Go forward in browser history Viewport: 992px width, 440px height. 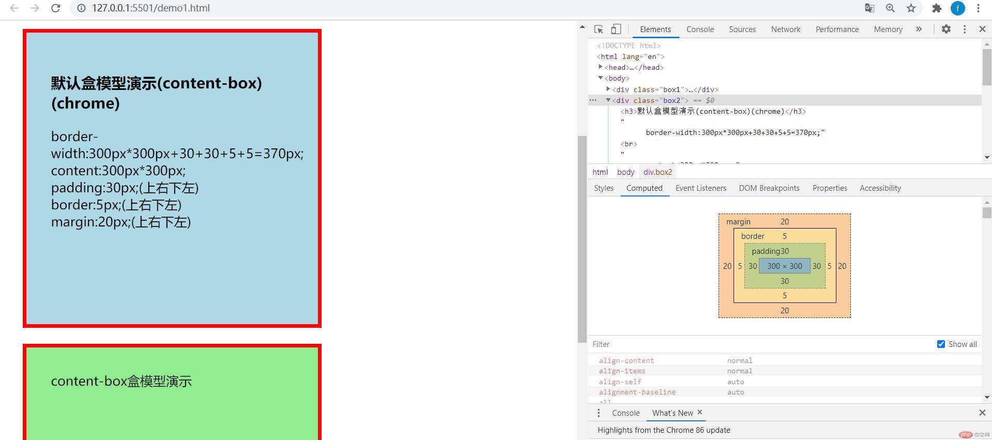(35, 8)
